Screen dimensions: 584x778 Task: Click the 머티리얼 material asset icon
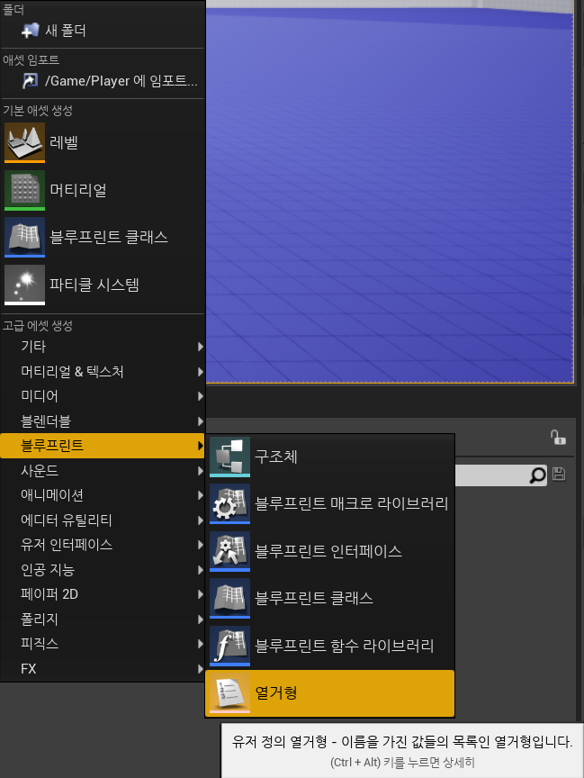(25, 190)
